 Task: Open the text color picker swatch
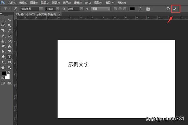coord(132,9)
